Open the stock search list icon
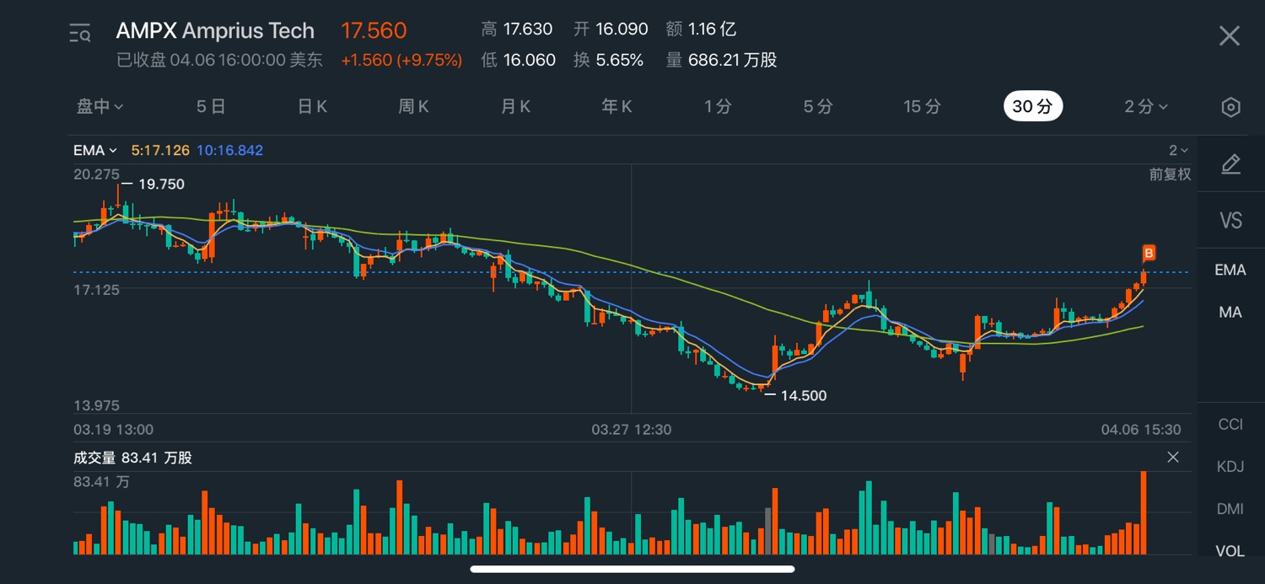 coord(80,34)
